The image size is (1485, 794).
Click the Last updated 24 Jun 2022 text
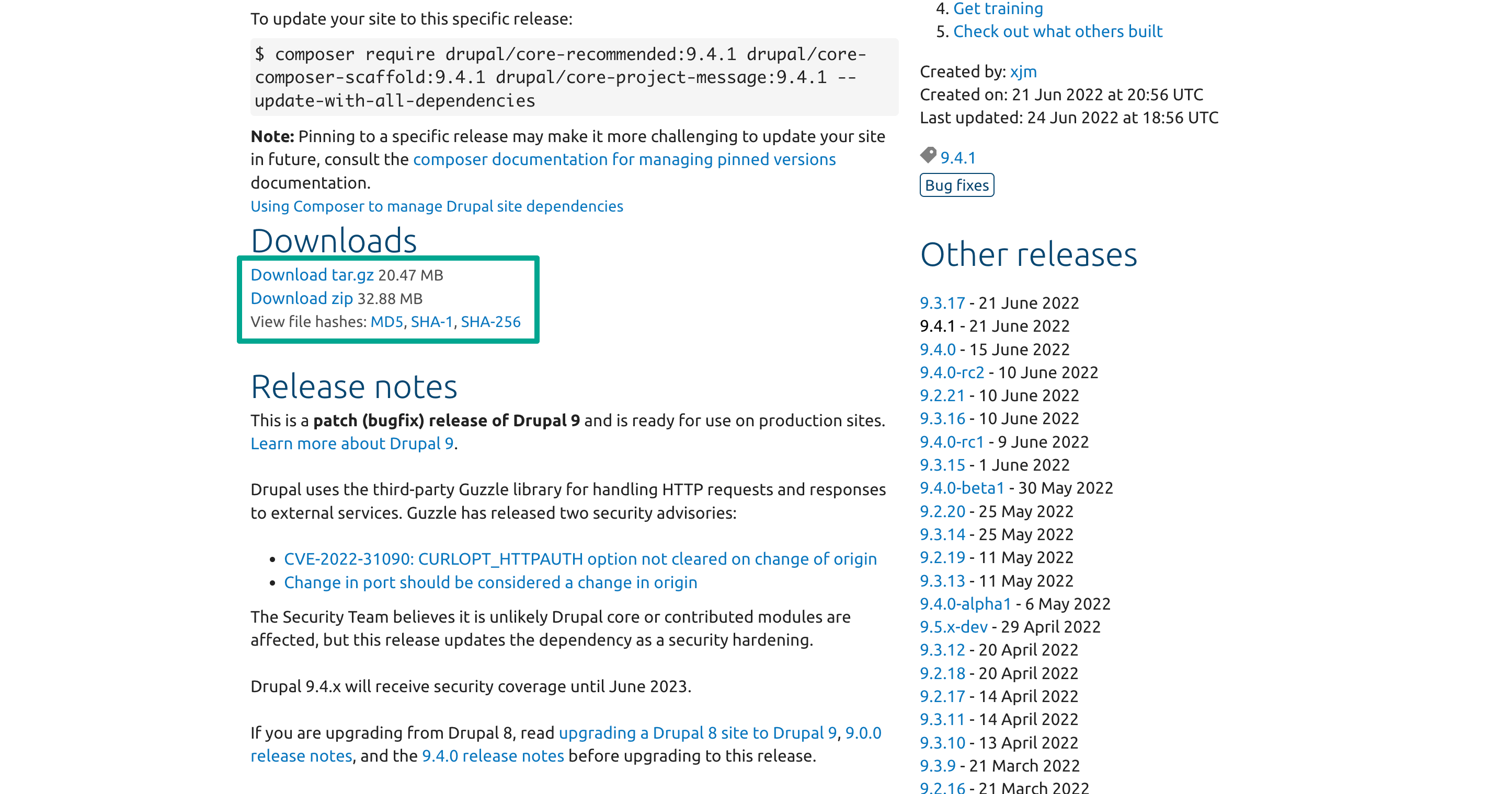pos(1069,118)
